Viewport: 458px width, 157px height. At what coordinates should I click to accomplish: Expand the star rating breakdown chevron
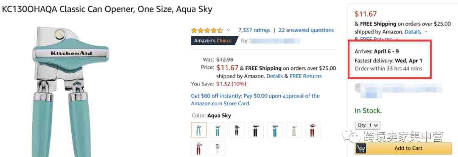point(229,30)
